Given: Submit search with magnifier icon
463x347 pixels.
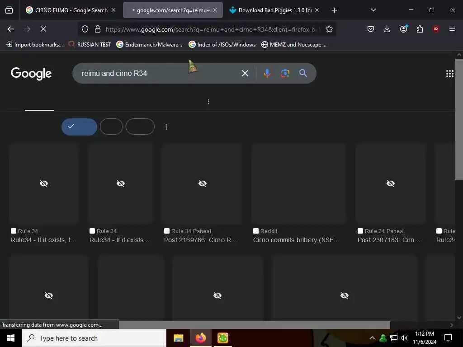Looking at the screenshot, I should (x=303, y=73).
